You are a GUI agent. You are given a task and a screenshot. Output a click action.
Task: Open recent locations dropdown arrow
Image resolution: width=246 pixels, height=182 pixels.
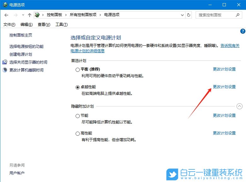[23, 15]
